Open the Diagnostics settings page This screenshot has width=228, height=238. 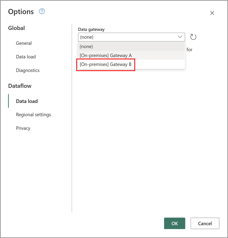pyautogui.click(x=28, y=70)
